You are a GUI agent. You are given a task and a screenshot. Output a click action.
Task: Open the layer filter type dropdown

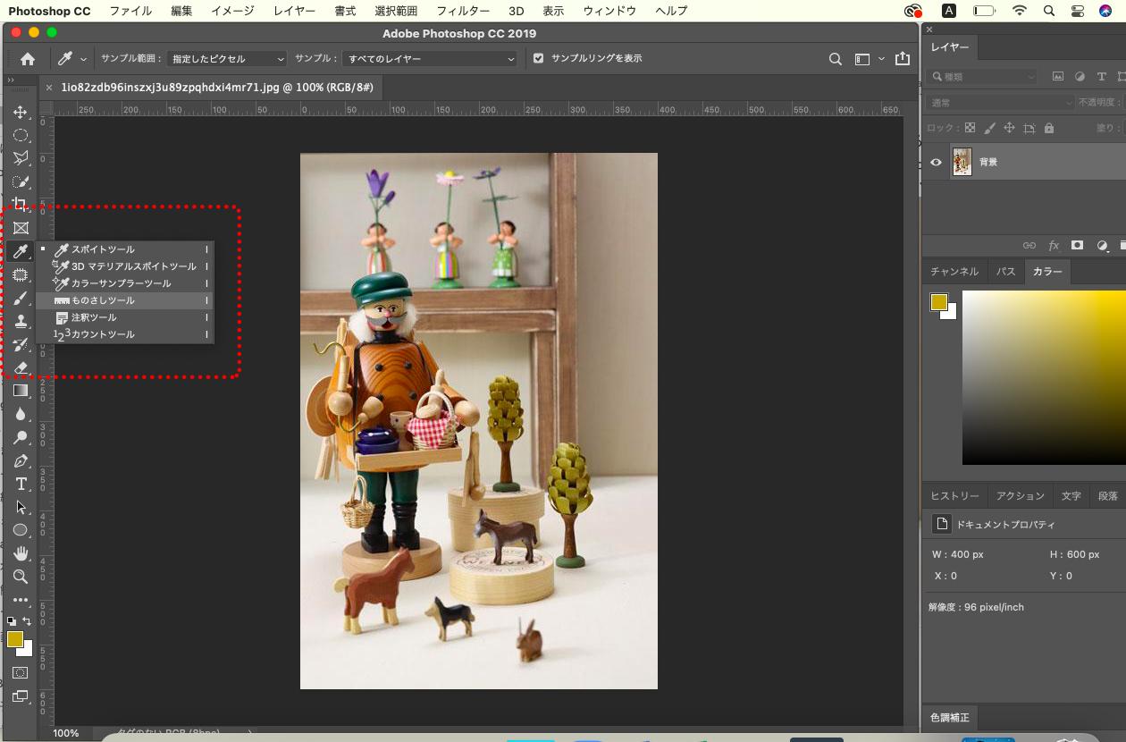(x=983, y=77)
